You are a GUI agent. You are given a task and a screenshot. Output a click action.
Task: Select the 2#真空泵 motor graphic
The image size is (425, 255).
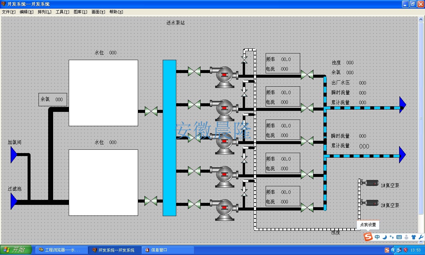pyautogui.click(x=370, y=203)
